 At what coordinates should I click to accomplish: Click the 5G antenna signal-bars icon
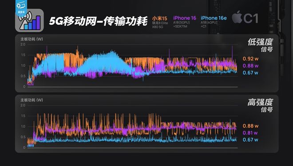[29, 20]
